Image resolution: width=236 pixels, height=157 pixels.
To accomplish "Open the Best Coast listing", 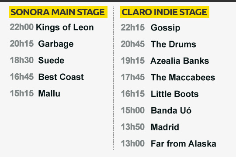I will 61,77.
